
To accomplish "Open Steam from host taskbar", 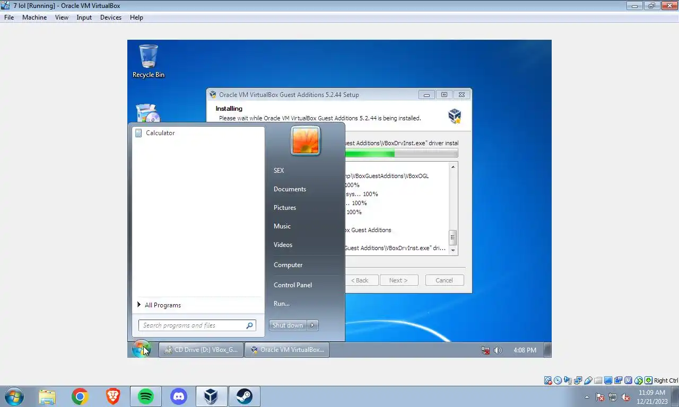I will pyautogui.click(x=244, y=396).
